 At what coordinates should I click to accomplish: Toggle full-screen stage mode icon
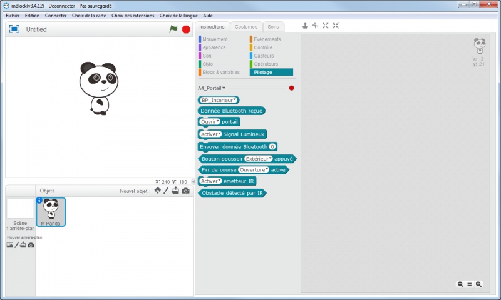(14, 29)
